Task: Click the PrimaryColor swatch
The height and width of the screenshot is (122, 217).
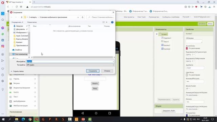Action: point(187,115)
